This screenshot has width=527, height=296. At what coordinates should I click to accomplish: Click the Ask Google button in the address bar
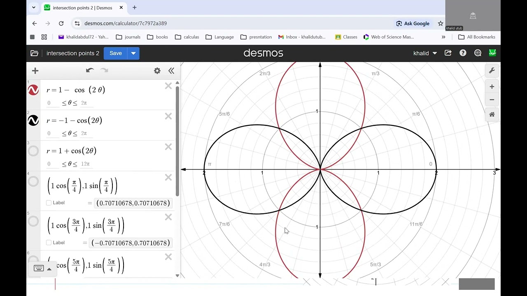click(413, 23)
